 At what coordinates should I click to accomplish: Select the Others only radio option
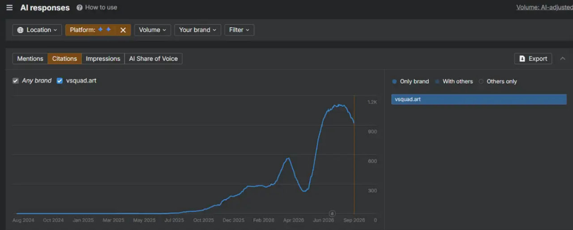(x=498, y=81)
